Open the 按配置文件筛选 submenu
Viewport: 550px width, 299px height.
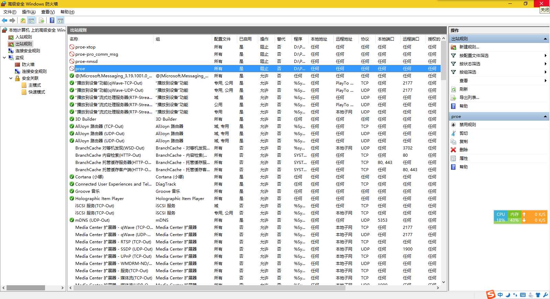coord(499,56)
